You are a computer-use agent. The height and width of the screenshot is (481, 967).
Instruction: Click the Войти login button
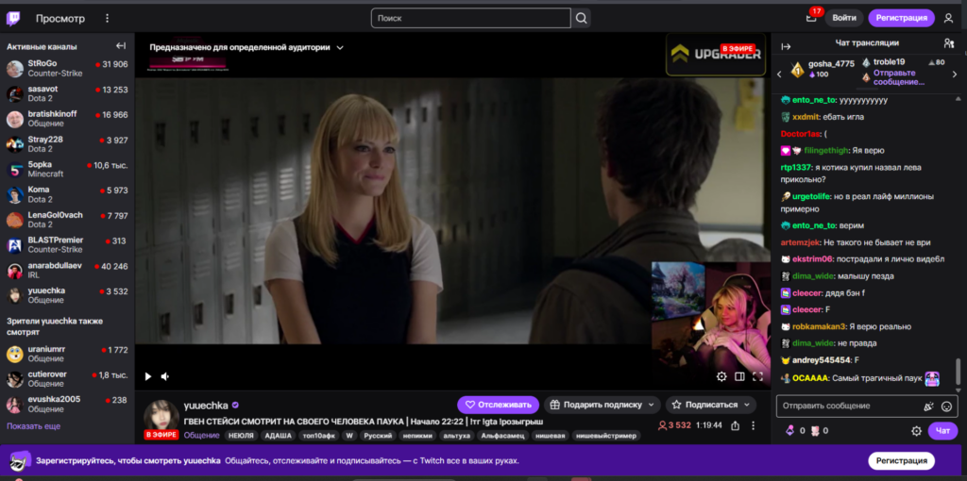843,18
